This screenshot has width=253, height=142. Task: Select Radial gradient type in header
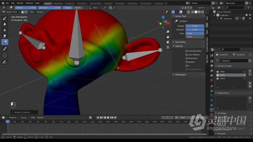pos(78,8)
